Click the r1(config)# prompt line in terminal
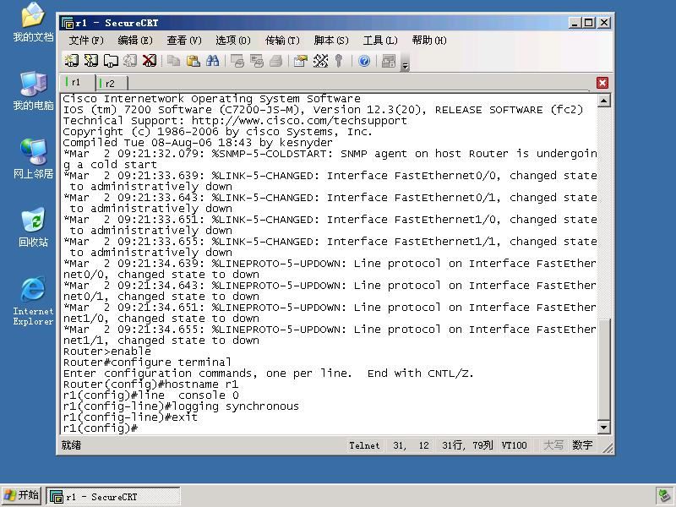The height and width of the screenshot is (507, 676). coord(100,428)
